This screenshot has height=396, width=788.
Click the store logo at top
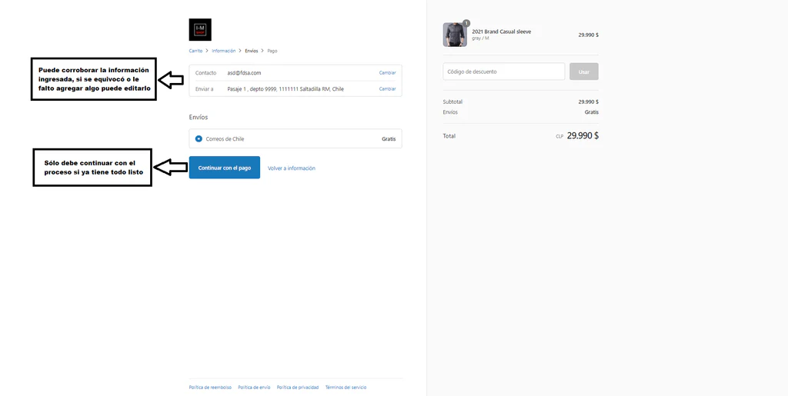pyautogui.click(x=200, y=30)
